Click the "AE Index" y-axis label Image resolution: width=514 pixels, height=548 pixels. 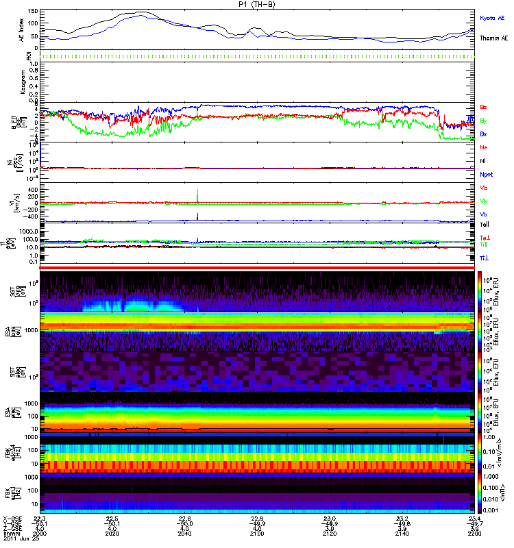click(22, 30)
